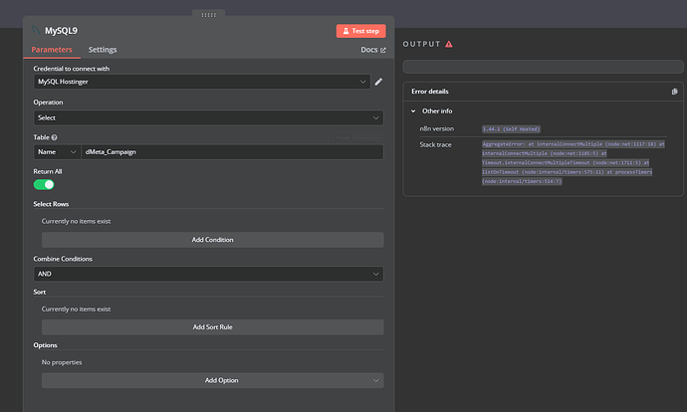The width and height of the screenshot is (687, 412).
Task: Open the Add Option dropdown
Action: 212,380
